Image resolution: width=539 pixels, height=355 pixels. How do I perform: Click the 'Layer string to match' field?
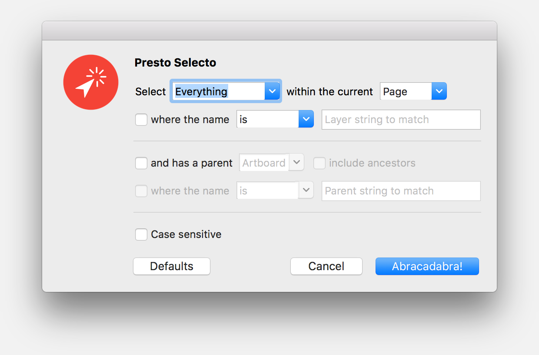pos(400,119)
